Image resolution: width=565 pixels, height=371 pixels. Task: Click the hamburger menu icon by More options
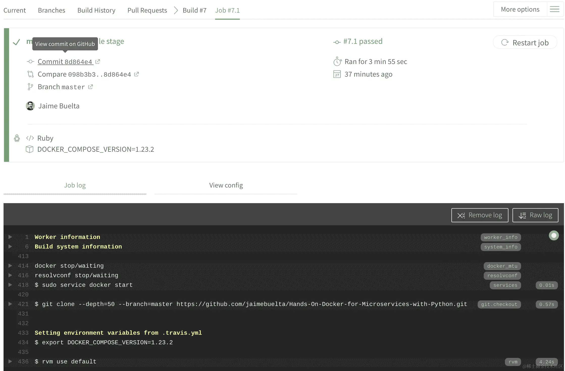point(554,9)
